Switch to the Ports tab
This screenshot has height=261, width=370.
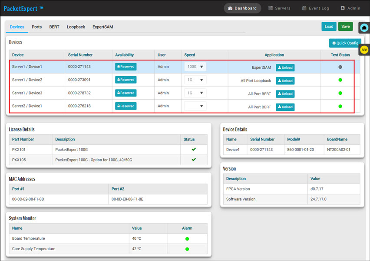[37, 27]
